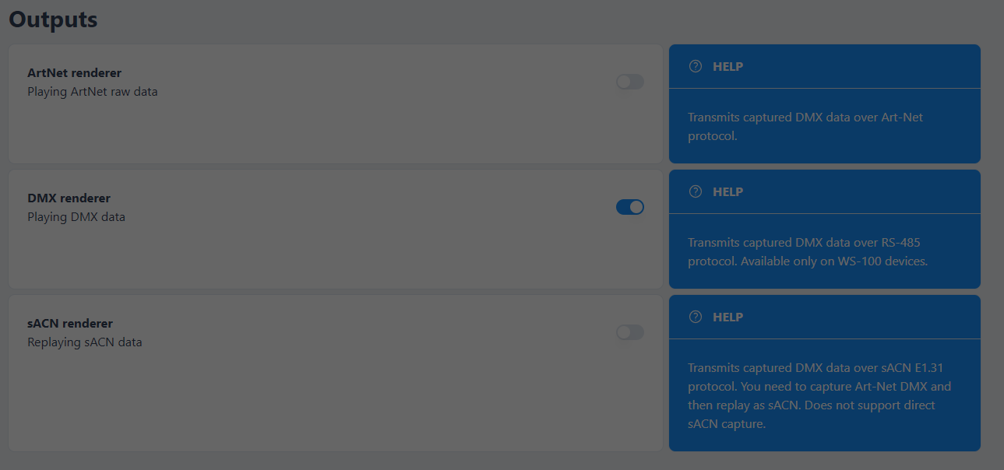The width and height of the screenshot is (1004, 470).
Task: Click the Outputs page title
Action: (x=52, y=19)
